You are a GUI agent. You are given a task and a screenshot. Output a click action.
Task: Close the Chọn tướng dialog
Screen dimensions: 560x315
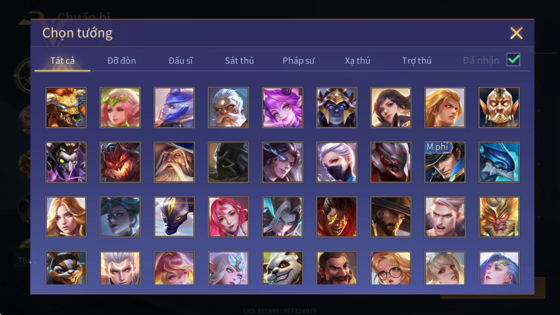(516, 33)
